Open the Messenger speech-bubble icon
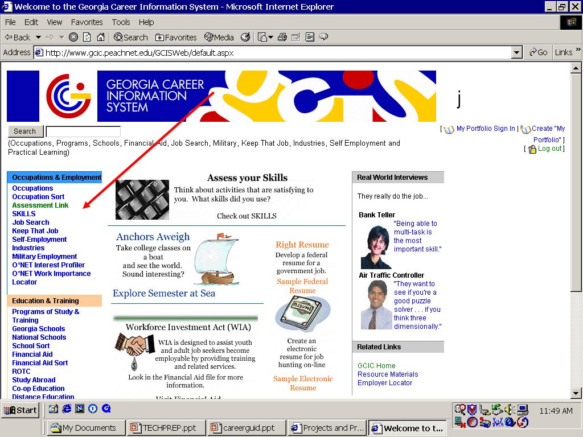583x437 pixels. tap(323, 36)
